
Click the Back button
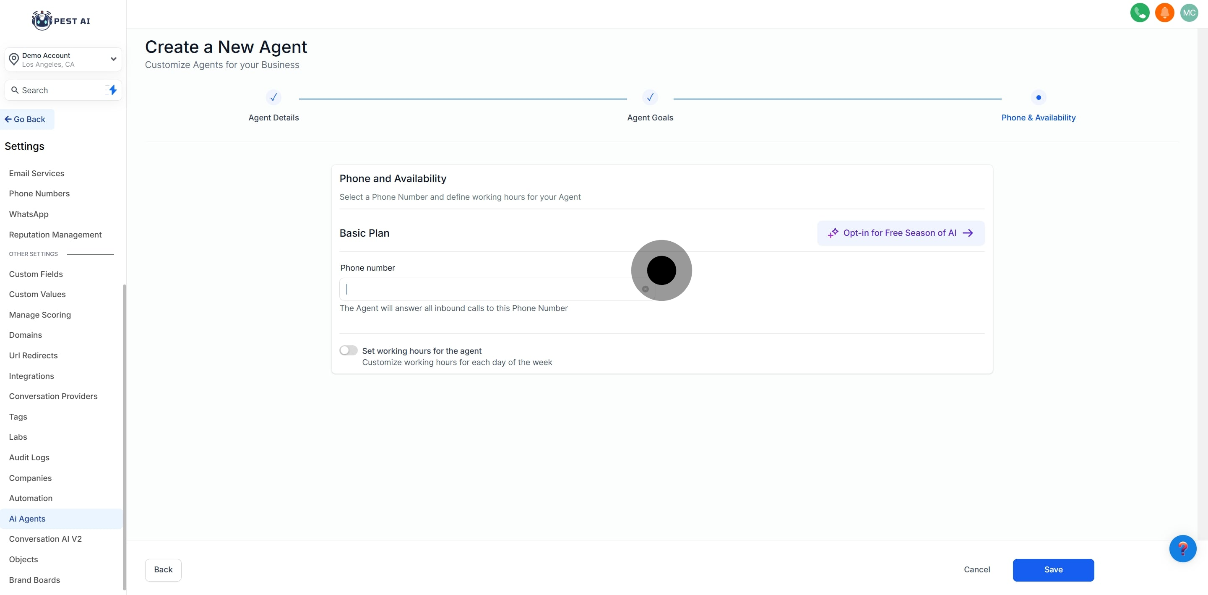(163, 570)
